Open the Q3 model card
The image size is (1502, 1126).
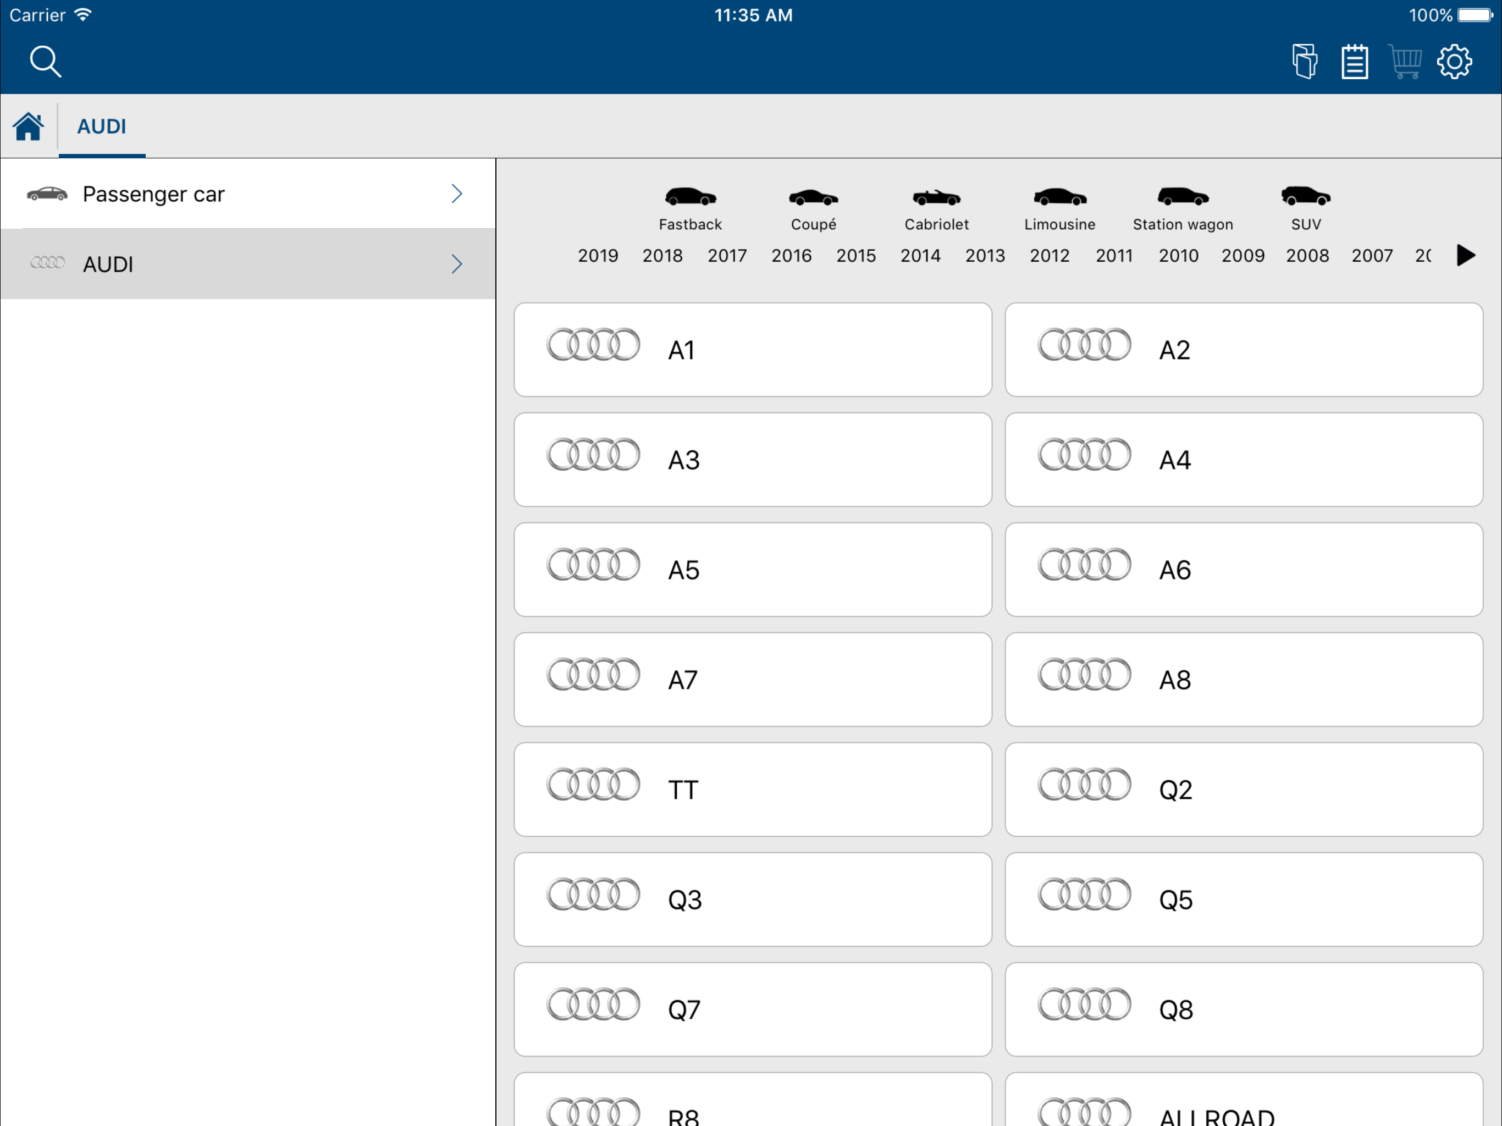click(752, 900)
